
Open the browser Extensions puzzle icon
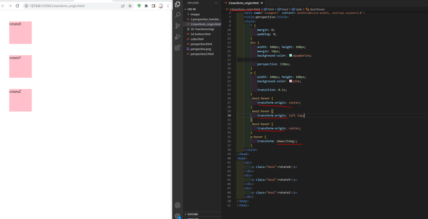coord(146,6)
